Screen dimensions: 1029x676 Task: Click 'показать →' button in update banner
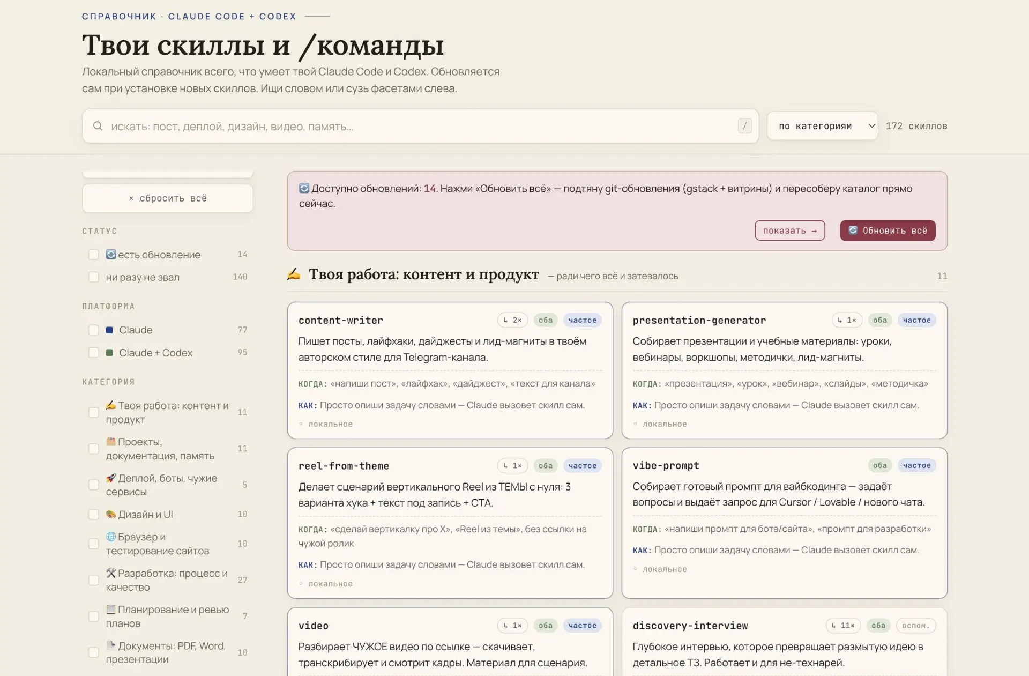[x=789, y=231]
